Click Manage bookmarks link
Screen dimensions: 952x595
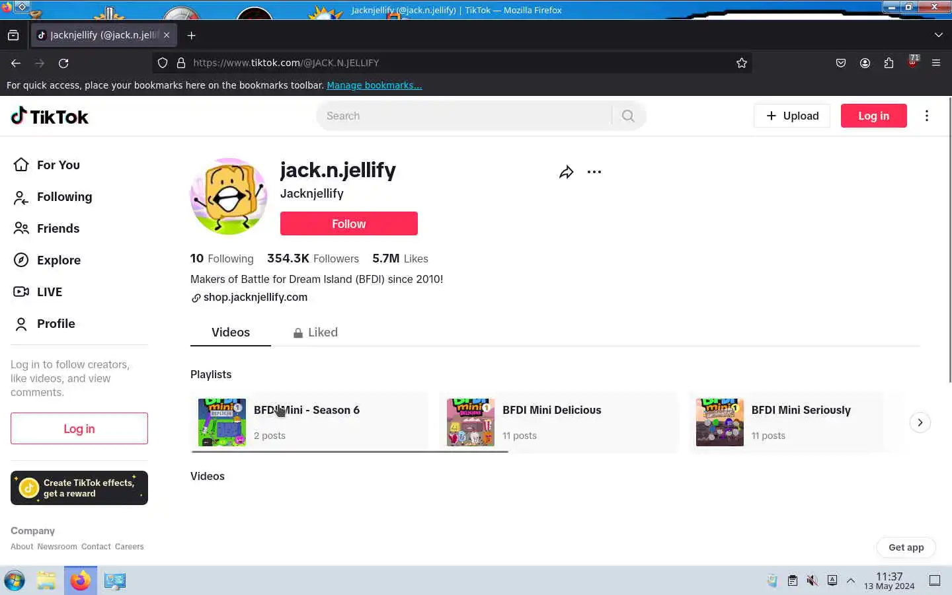pos(374,85)
